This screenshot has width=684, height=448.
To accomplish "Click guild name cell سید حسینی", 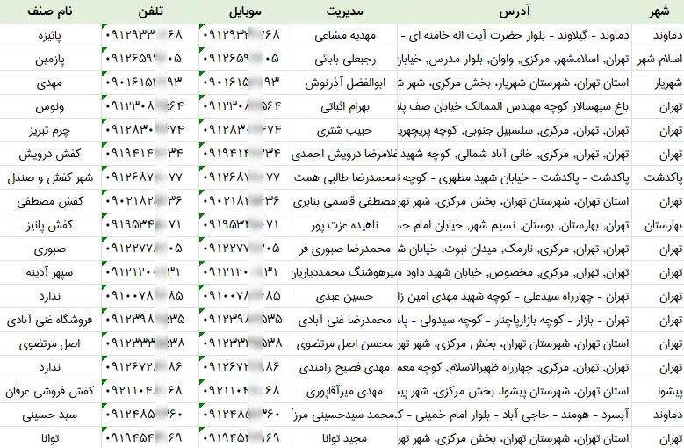I will [50, 415].
